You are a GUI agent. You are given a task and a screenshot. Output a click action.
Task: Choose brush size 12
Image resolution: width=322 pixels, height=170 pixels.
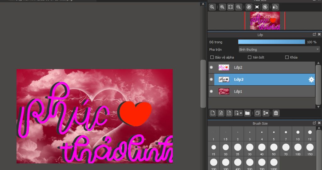(x=310, y=134)
